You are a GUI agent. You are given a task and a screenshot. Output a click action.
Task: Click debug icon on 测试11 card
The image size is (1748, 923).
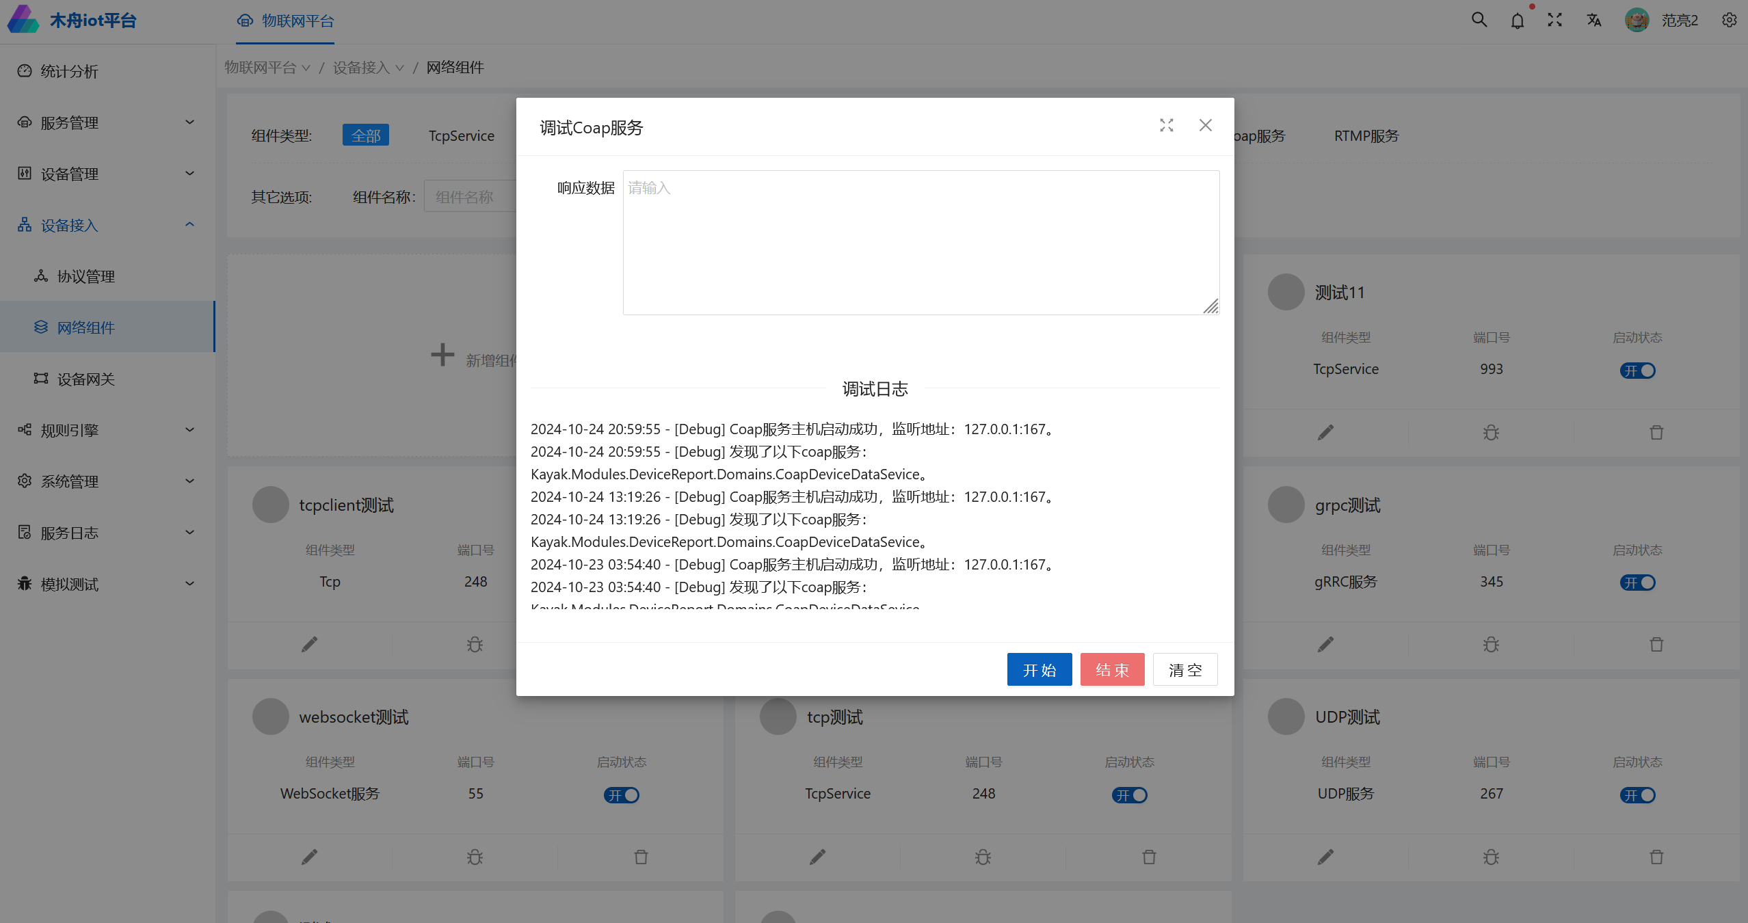[x=1491, y=432]
